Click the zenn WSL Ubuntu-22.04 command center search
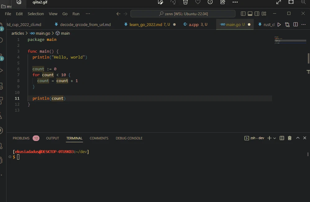Image resolution: width=310 pixels, height=202 pixels. 183,14
